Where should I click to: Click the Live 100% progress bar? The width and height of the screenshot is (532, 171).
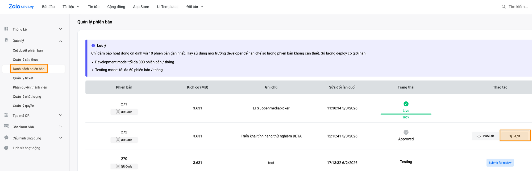[406, 114]
